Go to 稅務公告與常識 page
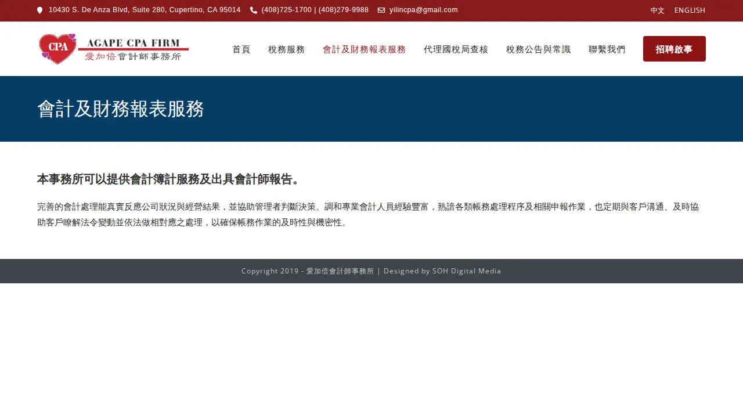The height and width of the screenshot is (418, 743). (x=539, y=49)
